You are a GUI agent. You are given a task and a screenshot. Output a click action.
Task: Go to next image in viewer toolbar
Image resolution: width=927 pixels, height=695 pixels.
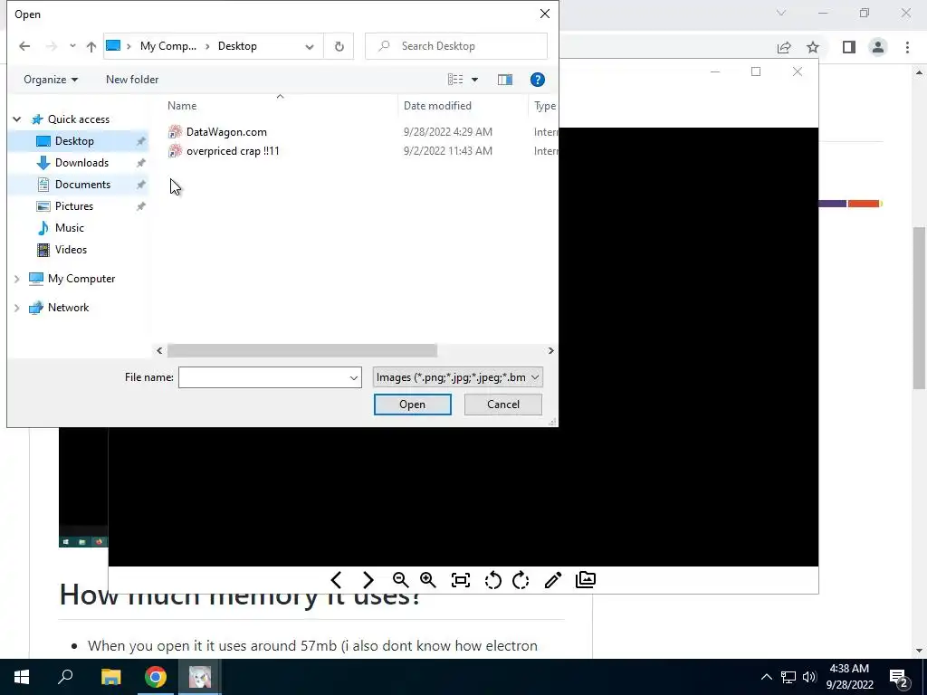(368, 580)
